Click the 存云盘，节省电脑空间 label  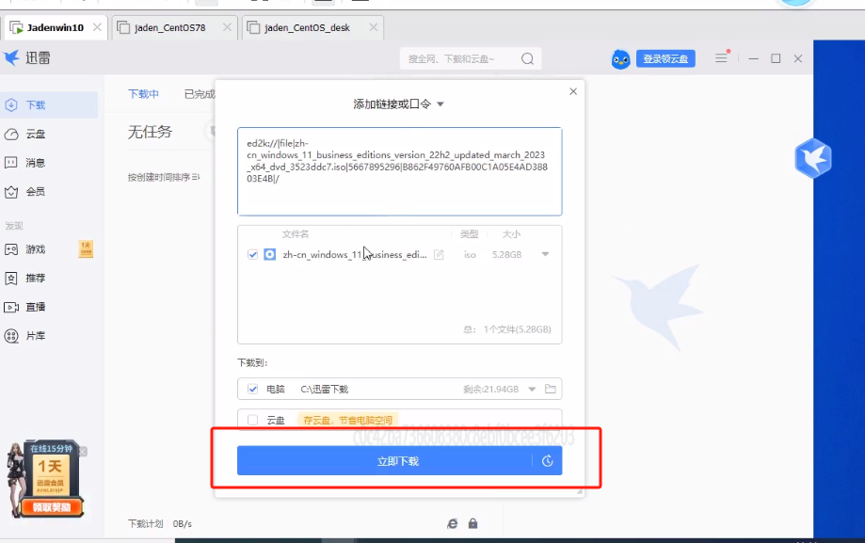coord(347,420)
